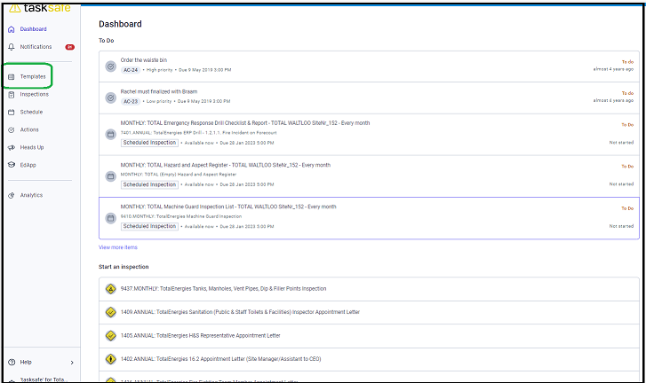Click the AC-23 task tag

click(131, 101)
